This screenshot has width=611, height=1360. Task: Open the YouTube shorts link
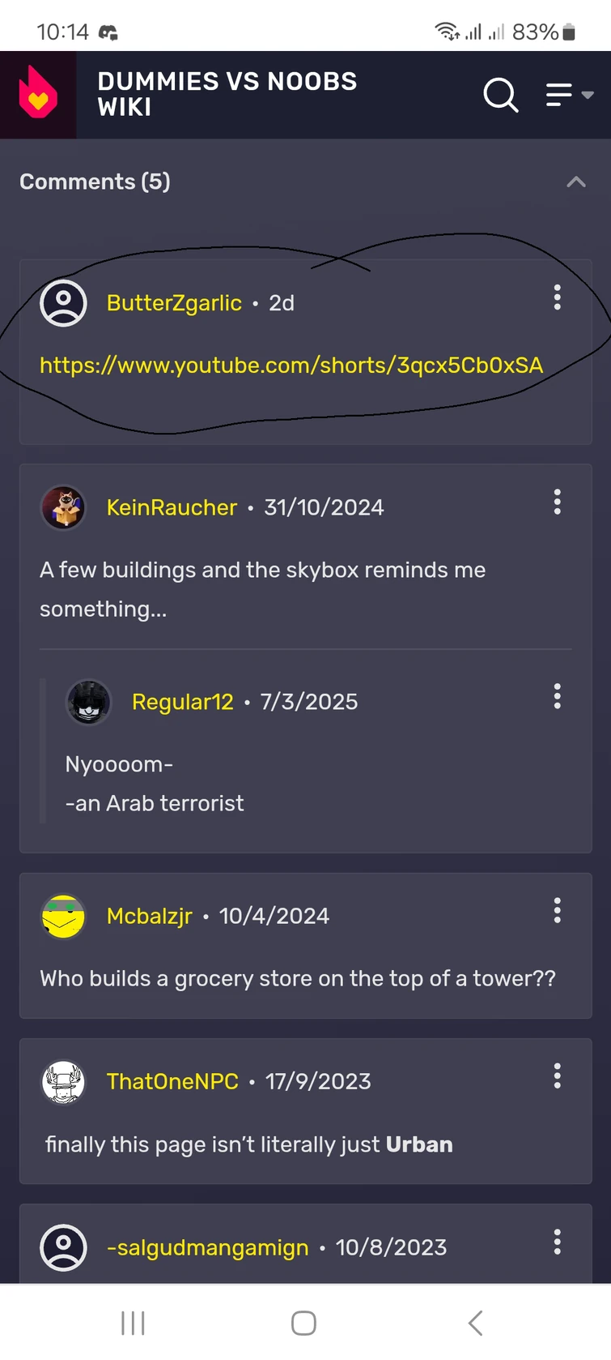click(x=291, y=366)
